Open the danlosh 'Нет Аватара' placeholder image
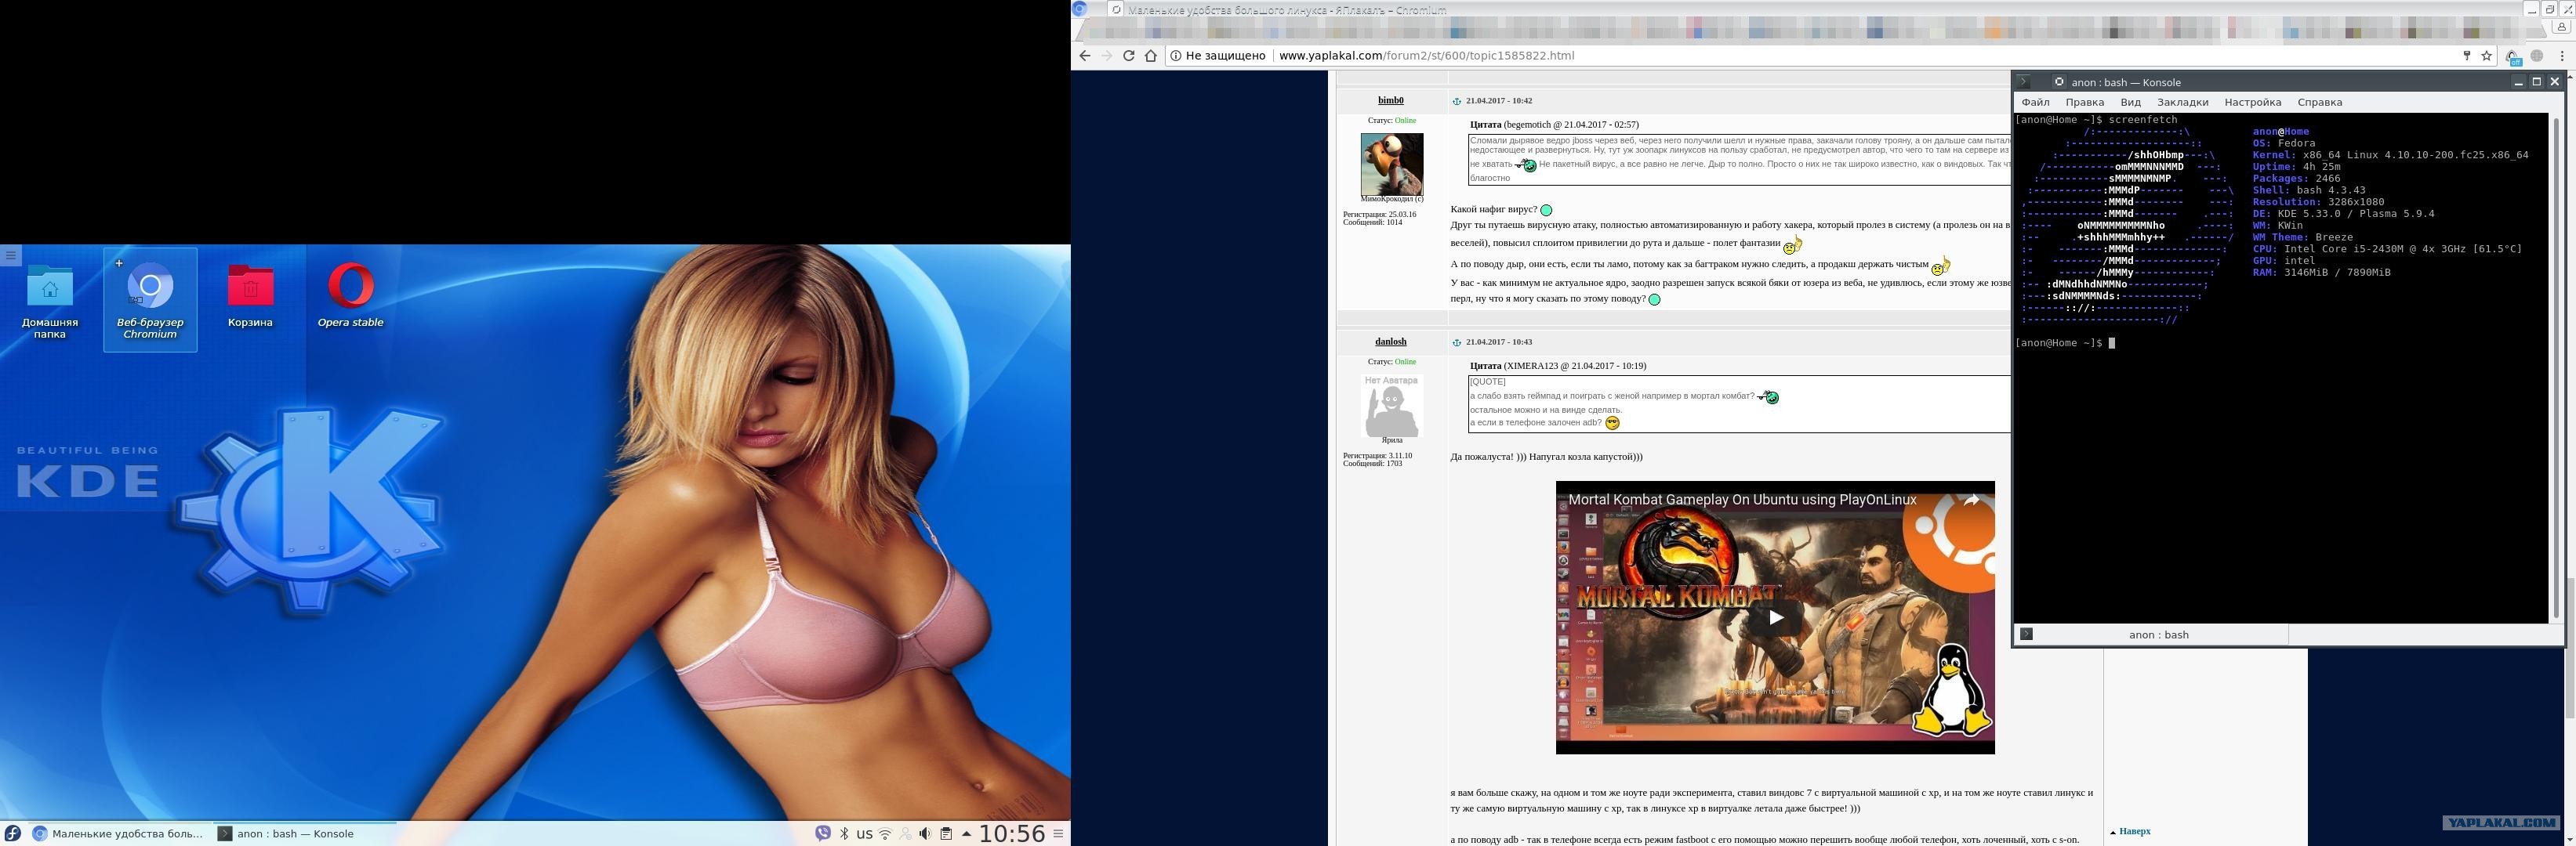2576x846 pixels. click(x=1391, y=404)
